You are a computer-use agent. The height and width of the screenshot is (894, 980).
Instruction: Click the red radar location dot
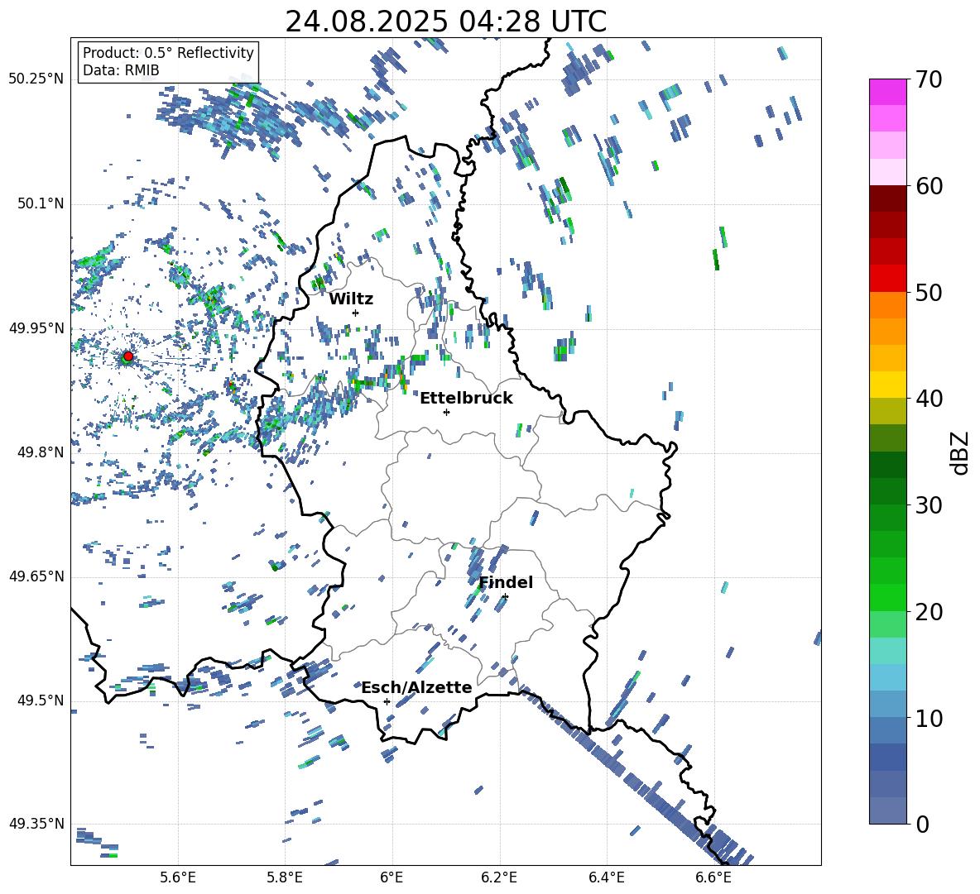click(128, 356)
